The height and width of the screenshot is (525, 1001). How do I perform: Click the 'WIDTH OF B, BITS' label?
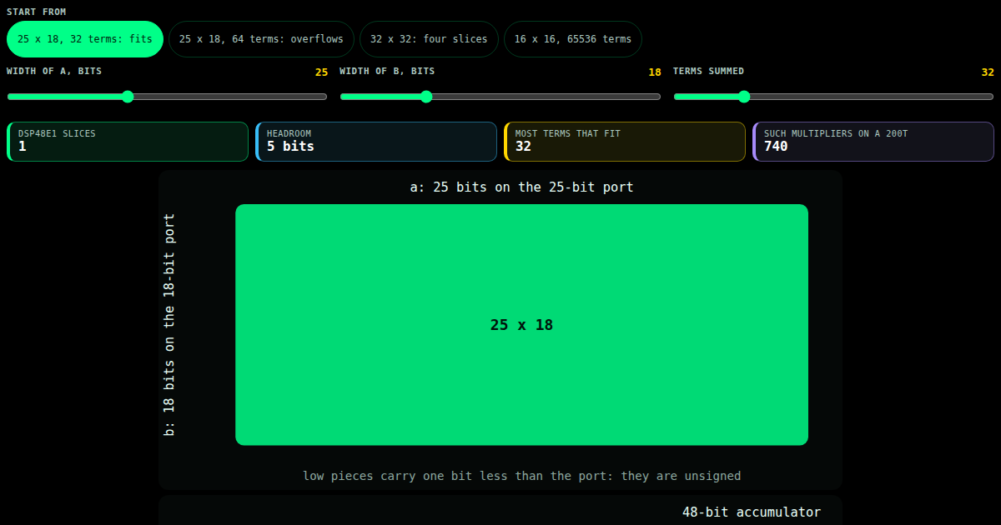(387, 72)
